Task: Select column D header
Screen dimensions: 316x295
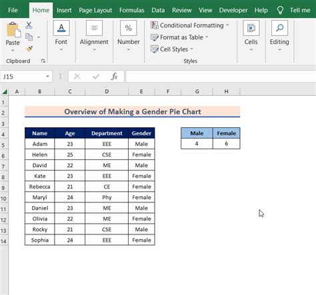Action: (107, 91)
